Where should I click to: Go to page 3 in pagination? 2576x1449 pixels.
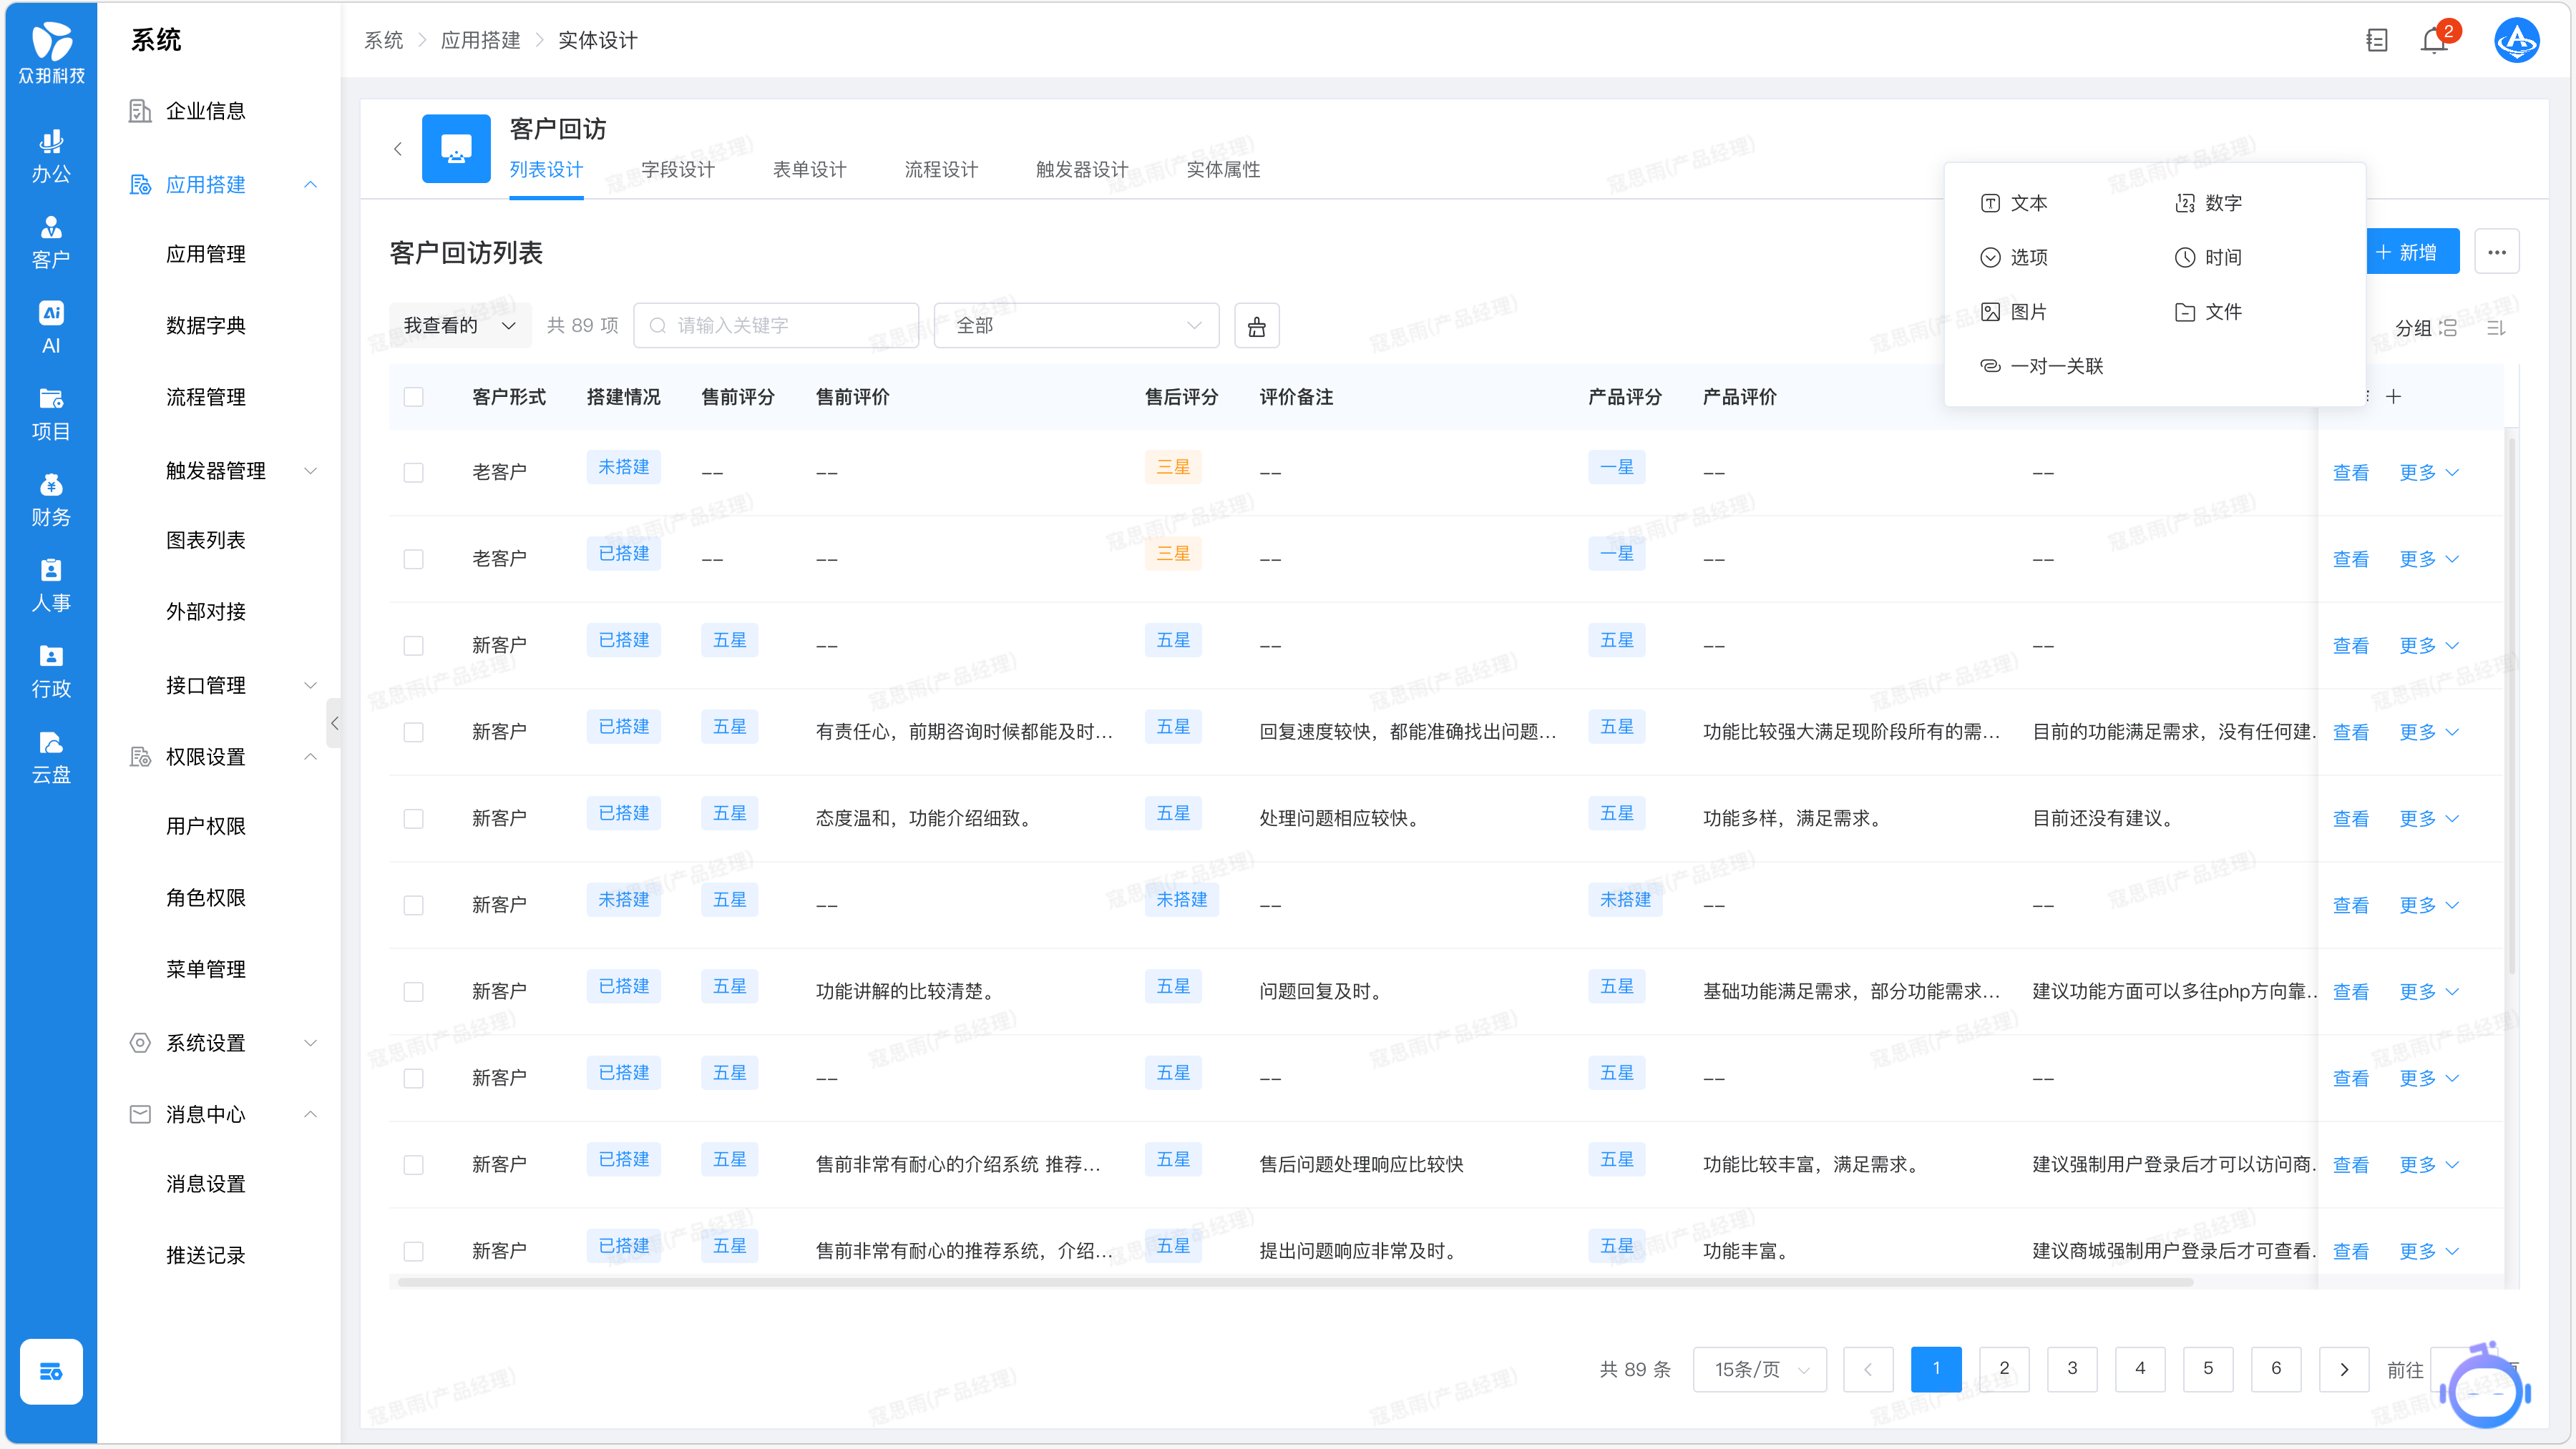click(x=2071, y=1369)
